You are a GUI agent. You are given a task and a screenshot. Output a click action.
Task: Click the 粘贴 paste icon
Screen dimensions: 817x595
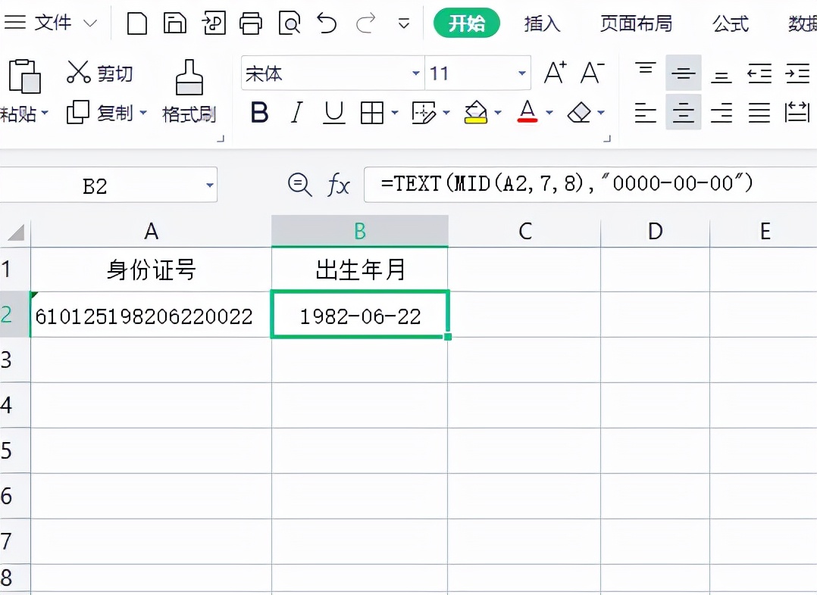click(24, 76)
